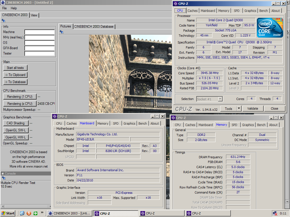This screenshot has width=290, height=217.
Task: Click Start all tests button
Action: pyautogui.click(x=15, y=68)
